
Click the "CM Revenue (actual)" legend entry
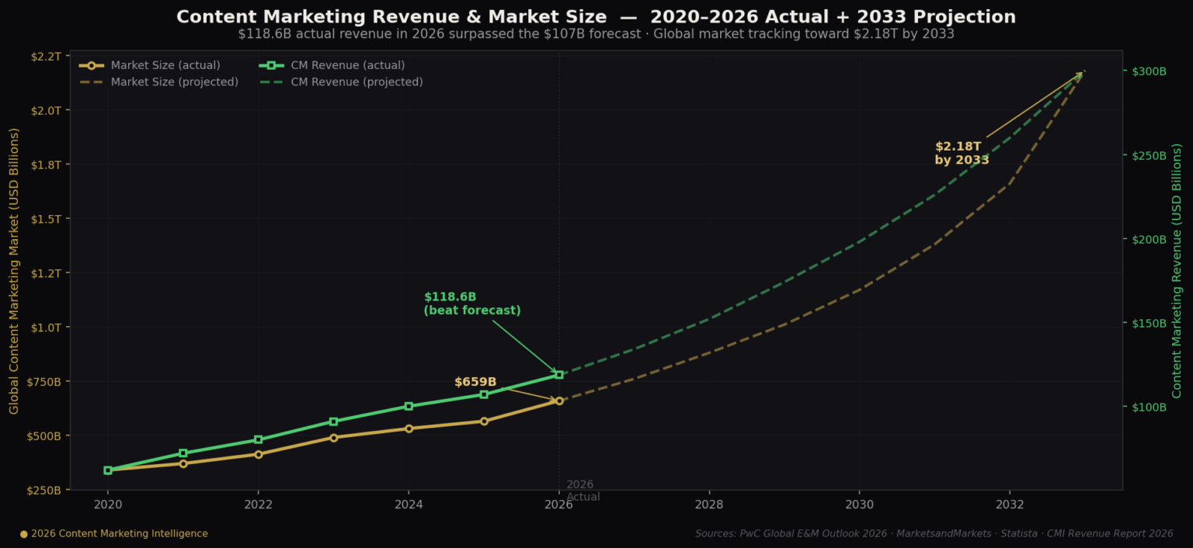332,65
